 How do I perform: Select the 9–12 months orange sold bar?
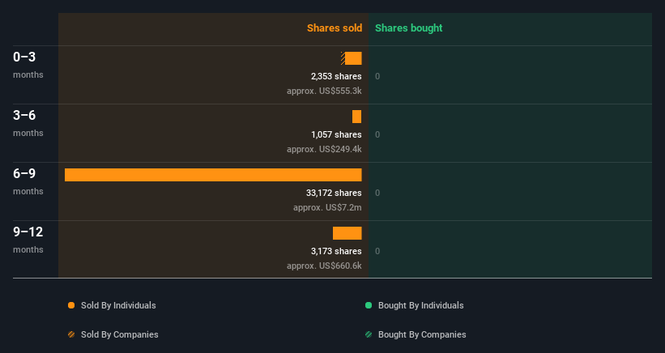coord(347,233)
